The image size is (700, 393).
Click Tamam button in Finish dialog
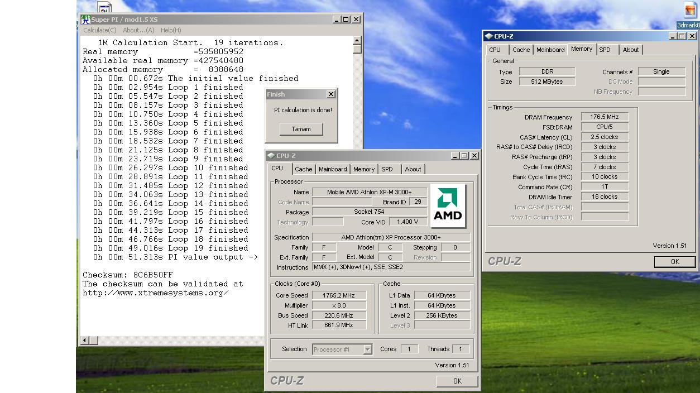[x=301, y=129]
